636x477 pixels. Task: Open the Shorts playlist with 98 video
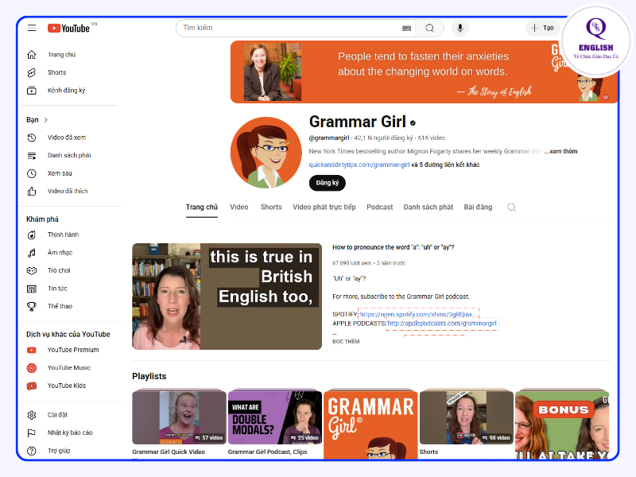coord(466,417)
